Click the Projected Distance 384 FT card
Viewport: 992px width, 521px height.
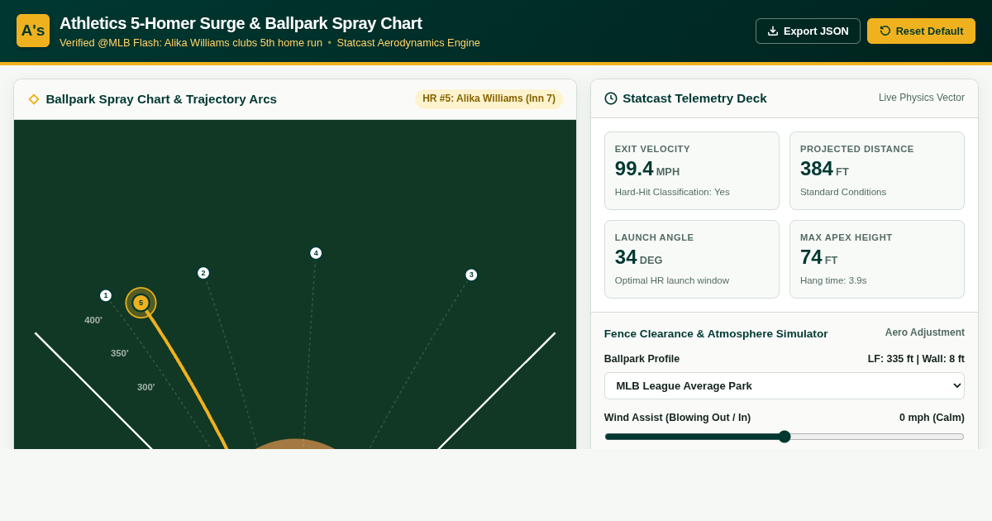pos(876,170)
